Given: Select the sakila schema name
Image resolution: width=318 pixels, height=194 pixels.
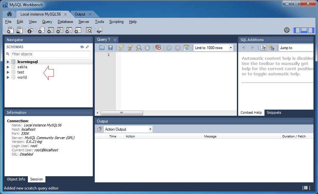Looking at the screenshot, I should click(x=22, y=67).
